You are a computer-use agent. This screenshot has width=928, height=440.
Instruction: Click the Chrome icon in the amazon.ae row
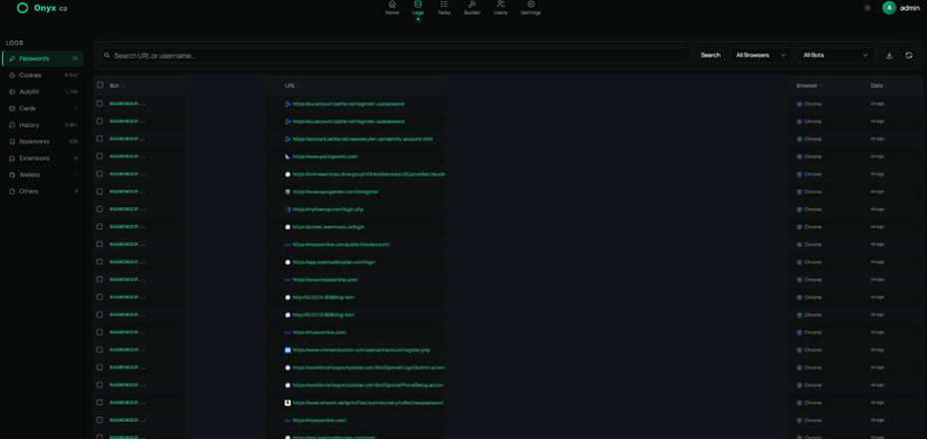click(x=799, y=403)
